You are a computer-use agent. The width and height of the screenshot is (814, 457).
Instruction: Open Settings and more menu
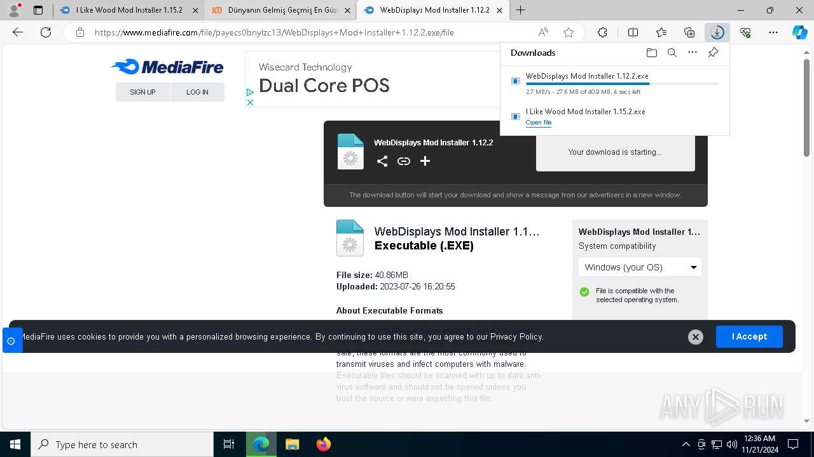(x=773, y=32)
